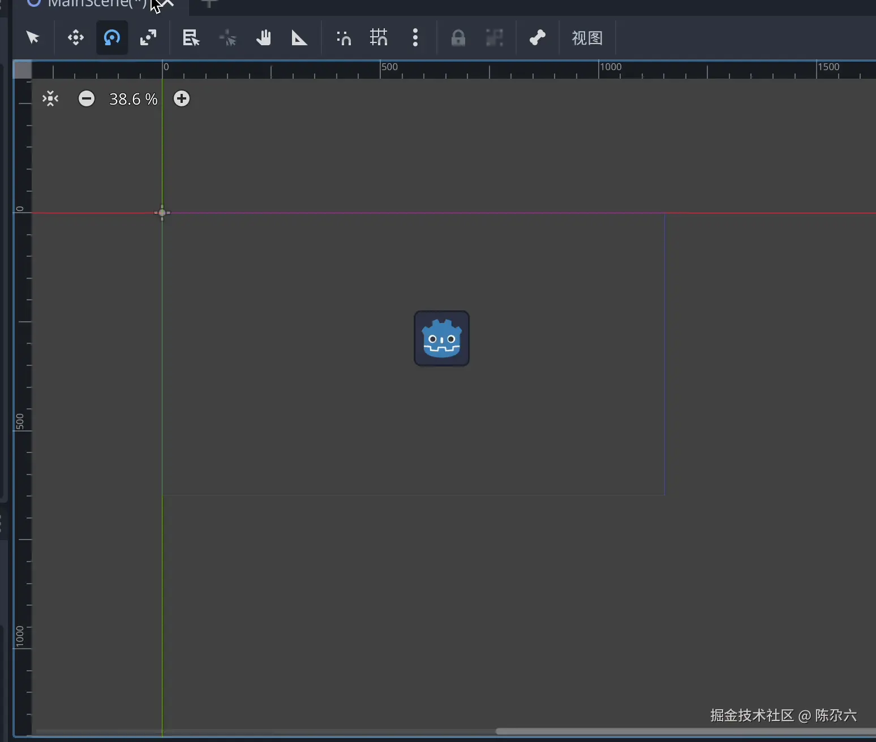This screenshot has width=876, height=742.
Task: Activate the Move Mode tool
Action: coord(76,38)
